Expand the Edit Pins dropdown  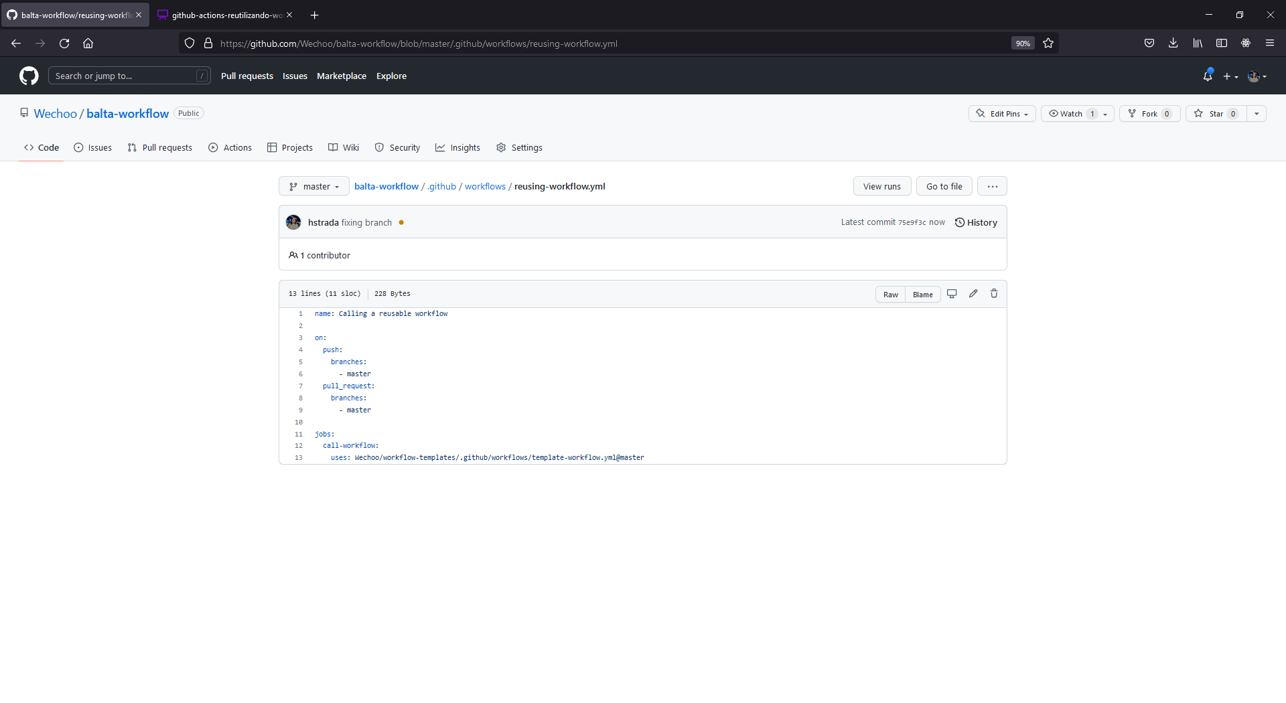pyautogui.click(x=1002, y=113)
